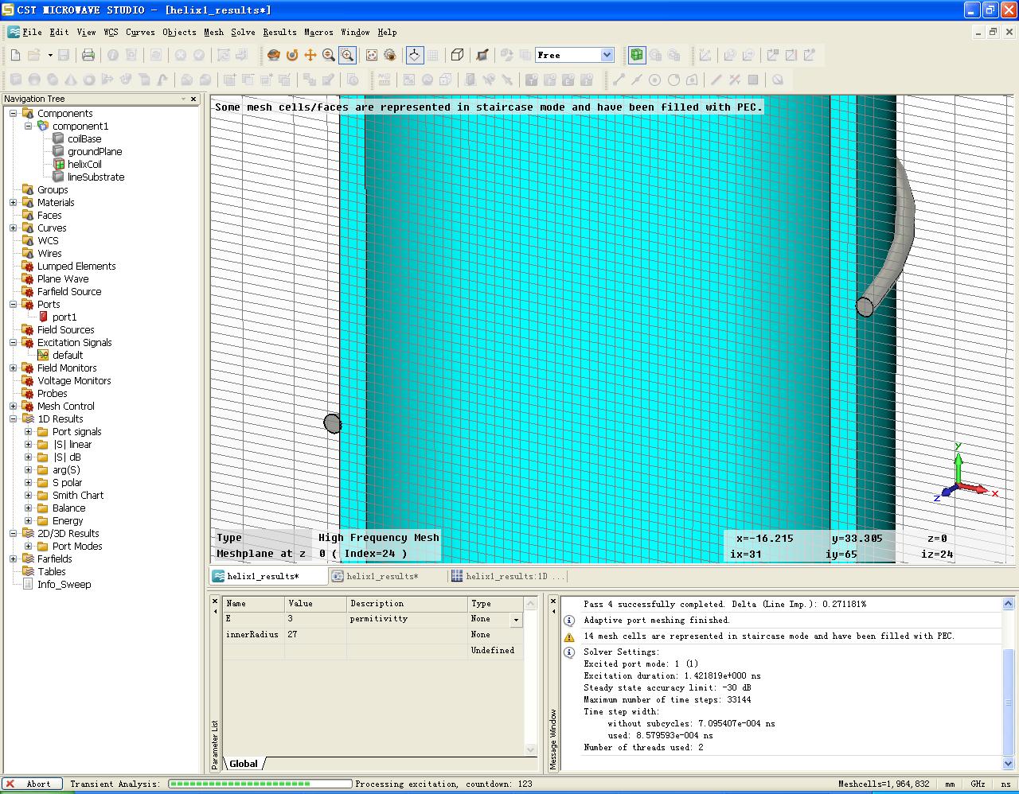Screen dimensions: 1019x794
Task: Expand the Materials tree node
Action: tap(14, 203)
